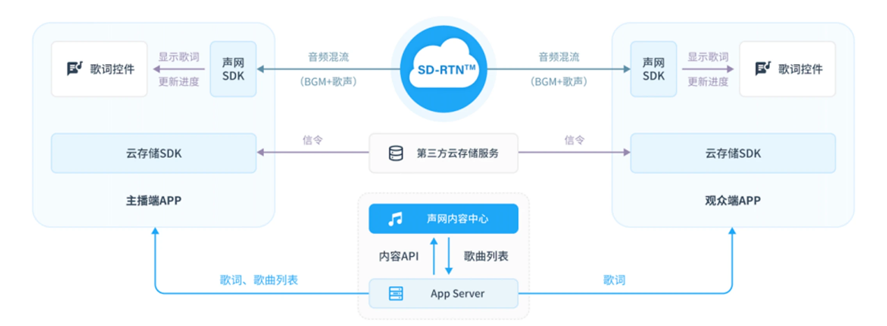Click the 观众端APP label
This screenshot has height=326, width=887.
(x=733, y=200)
